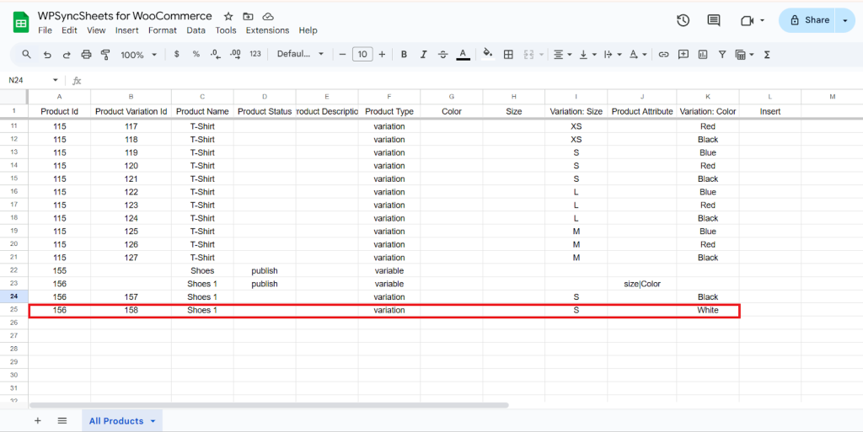Insert a link

click(x=664, y=55)
